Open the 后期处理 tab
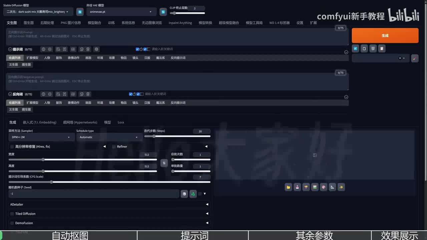This screenshot has width=427, height=240. pyautogui.click(x=47, y=23)
